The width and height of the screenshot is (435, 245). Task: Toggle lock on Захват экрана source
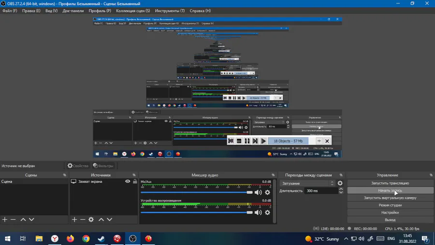tap(135, 181)
